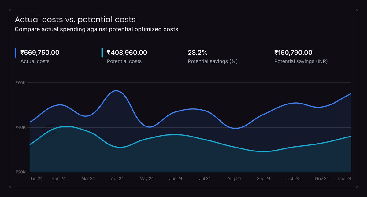Click the Feb 24 x-axis label
Viewport: 367px width, 197px height.
click(x=59, y=179)
